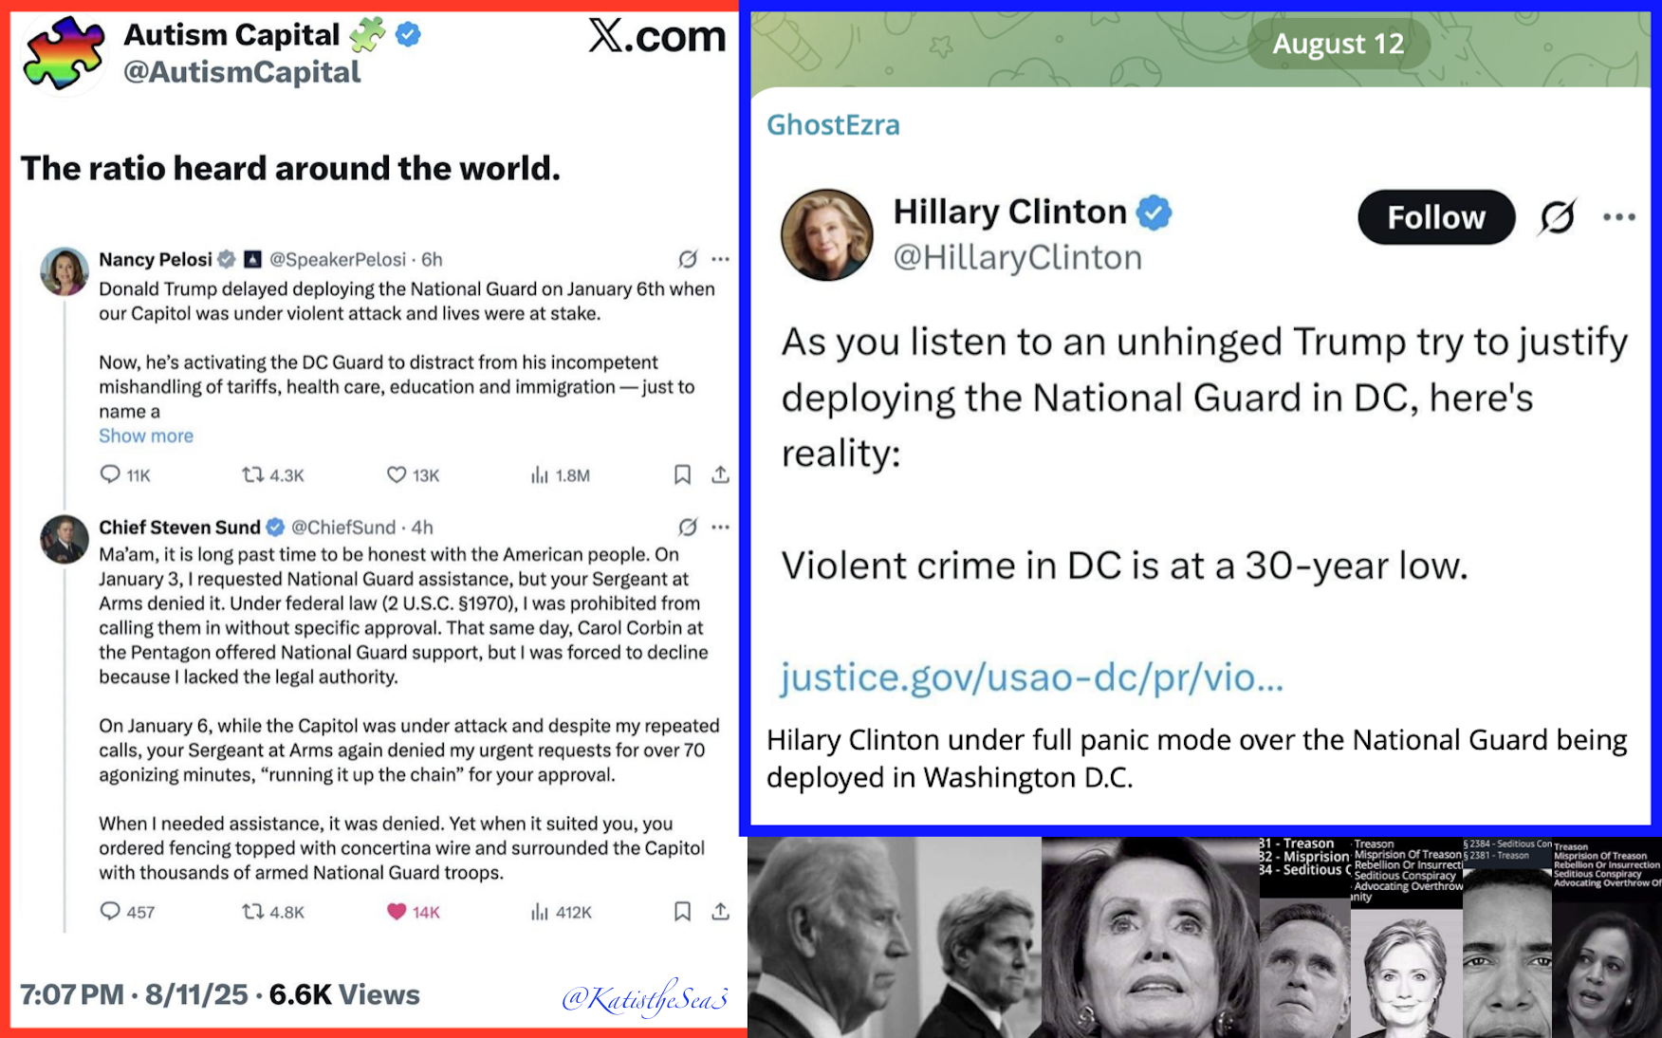The image size is (1662, 1038).
Task: Like Nancy Pelosi's post with heart icon
Action: click(x=397, y=474)
